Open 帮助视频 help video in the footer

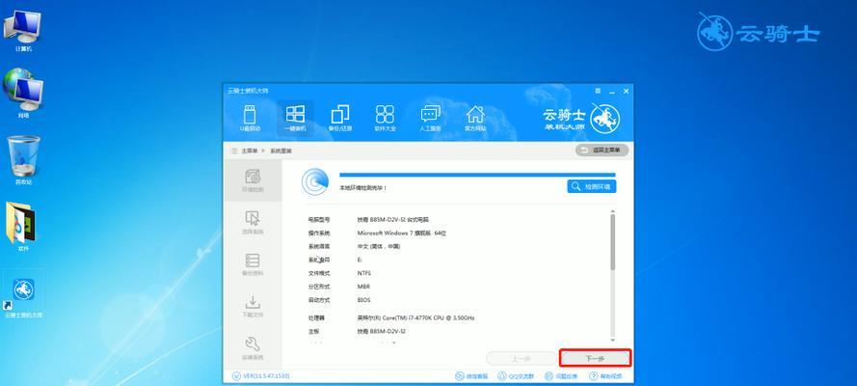tap(605, 376)
